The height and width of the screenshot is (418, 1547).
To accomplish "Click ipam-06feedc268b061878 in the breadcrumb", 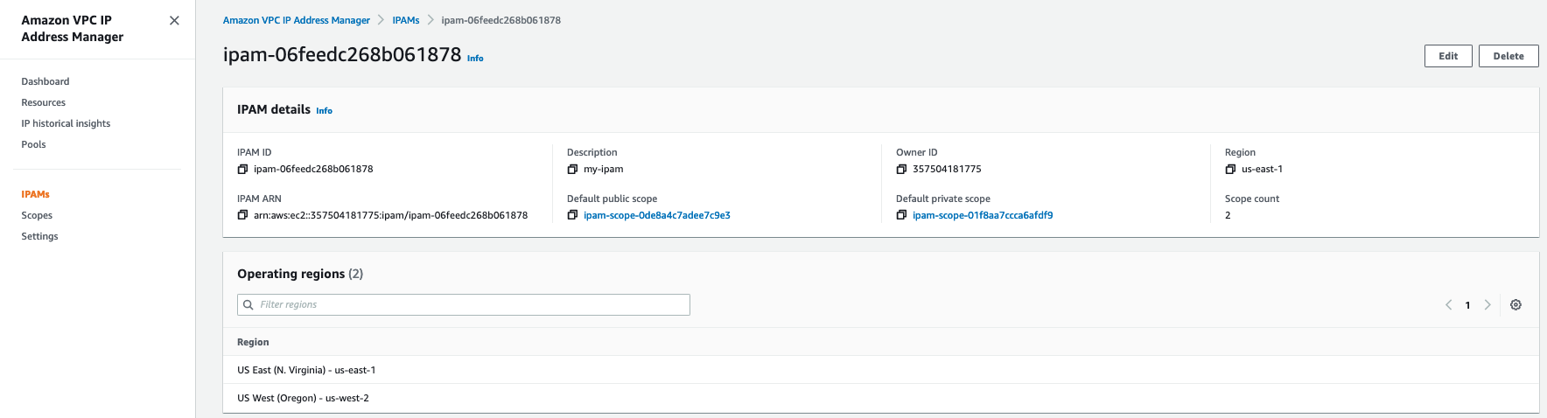I will tap(500, 20).
